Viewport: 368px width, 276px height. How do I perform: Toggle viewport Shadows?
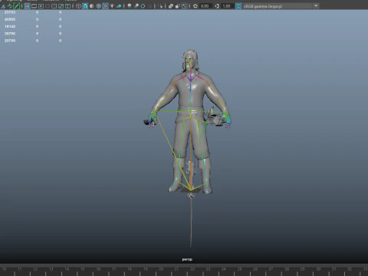pos(119,6)
